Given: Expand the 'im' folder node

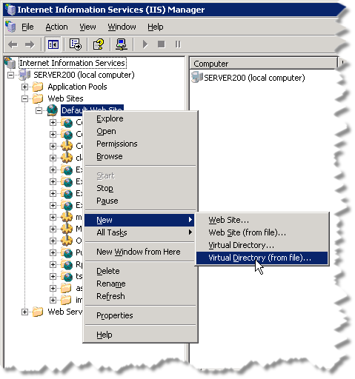Looking at the screenshot, I should (x=53, y=300).
